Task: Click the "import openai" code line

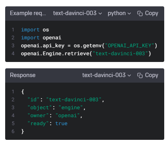Action: [x=41, y=38]
